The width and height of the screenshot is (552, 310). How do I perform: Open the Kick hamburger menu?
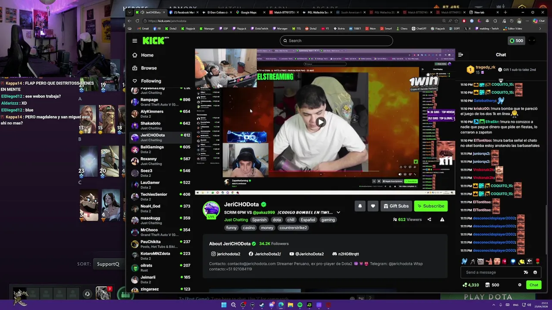(x=135, y=40)
